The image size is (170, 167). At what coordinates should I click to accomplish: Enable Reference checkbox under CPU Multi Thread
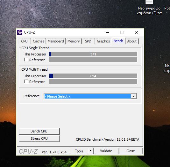pos(26,82)
